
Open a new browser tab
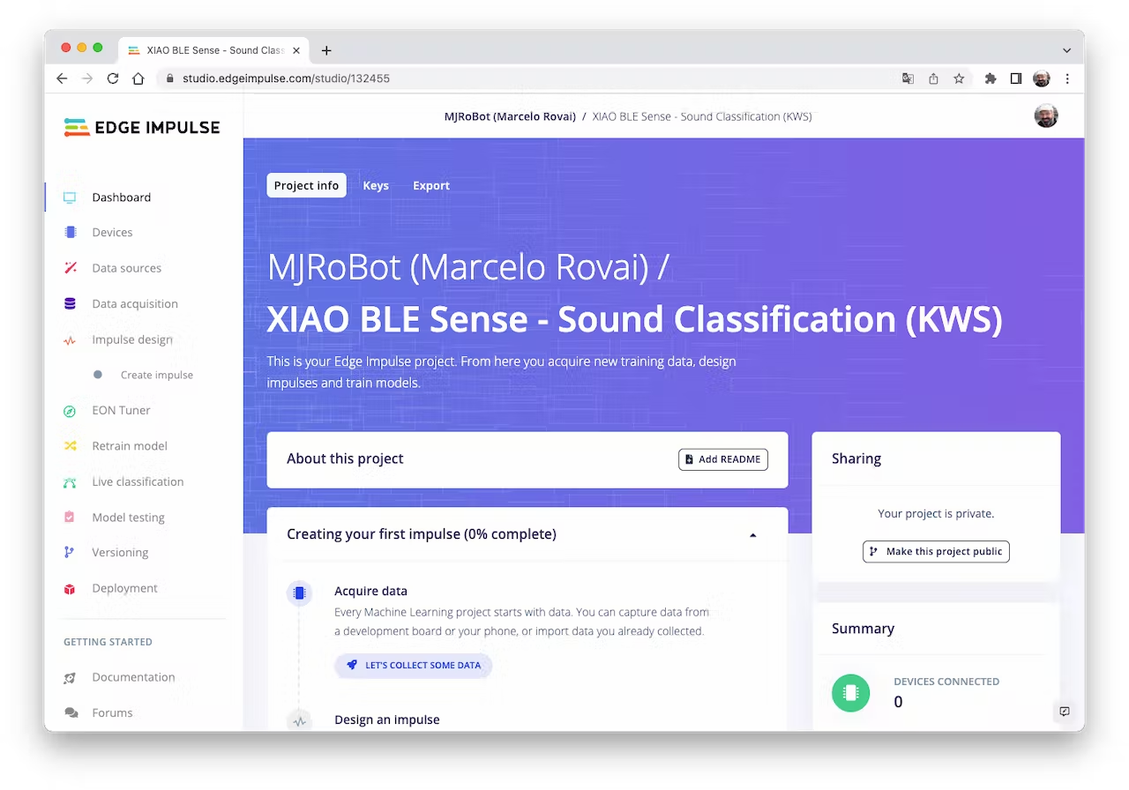click(x=326, y=50)
